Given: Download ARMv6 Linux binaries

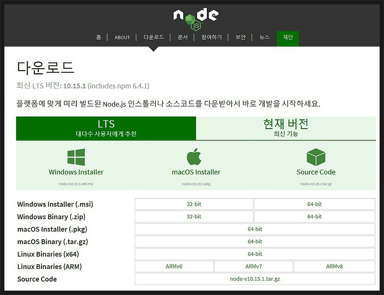Looking at the screenshot, I should click(174, 267).
